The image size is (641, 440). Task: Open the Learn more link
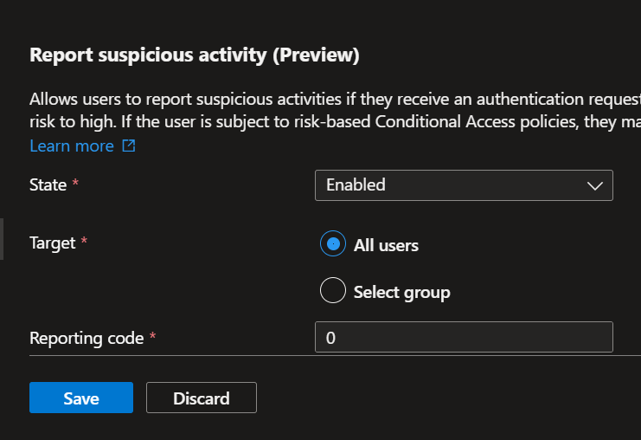[x=72, y=146]
